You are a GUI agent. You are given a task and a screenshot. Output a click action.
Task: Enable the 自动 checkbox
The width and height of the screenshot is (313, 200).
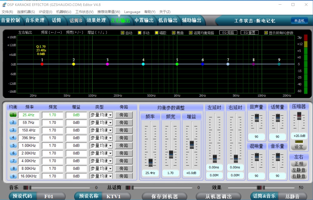click(x=123, y=33)
